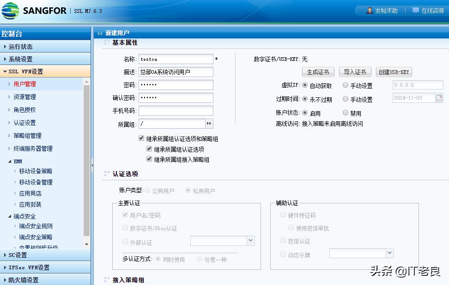Collapse the 端点安全 tree node

point(10,216)
